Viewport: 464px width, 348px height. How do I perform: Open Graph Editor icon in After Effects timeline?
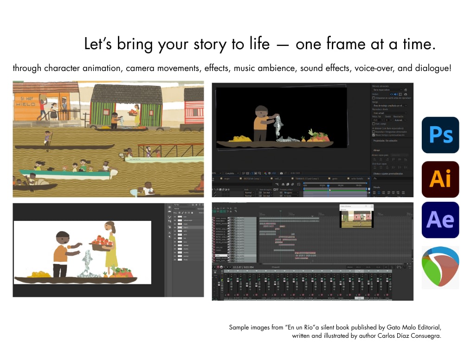298,184
